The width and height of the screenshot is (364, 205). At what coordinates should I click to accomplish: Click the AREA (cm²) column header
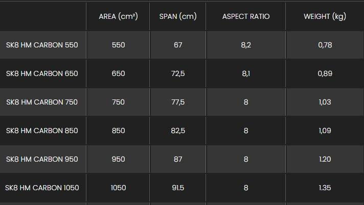118,16
